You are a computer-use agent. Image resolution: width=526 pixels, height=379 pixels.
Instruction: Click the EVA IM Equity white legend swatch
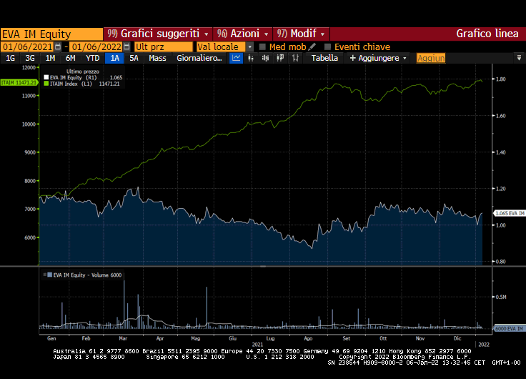coord(46,77)
